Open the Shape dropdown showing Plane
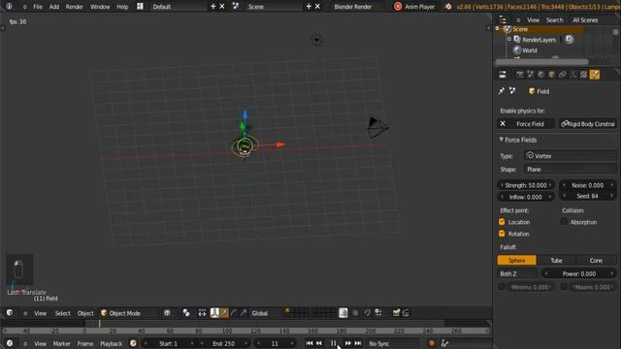Viewport: 621px width, 349px height. (571, 170)
